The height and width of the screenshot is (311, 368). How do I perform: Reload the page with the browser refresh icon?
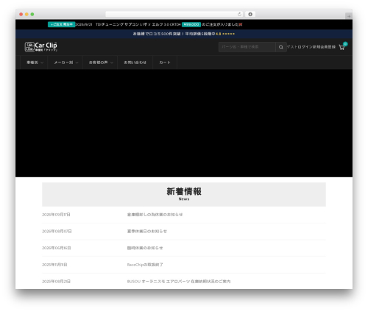(239, 14)
